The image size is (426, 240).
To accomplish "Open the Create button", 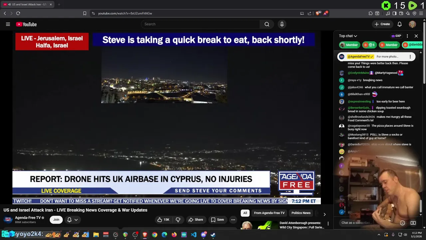I will point(382,24).
